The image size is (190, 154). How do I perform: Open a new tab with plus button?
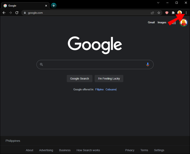click(x=54, y=6)
